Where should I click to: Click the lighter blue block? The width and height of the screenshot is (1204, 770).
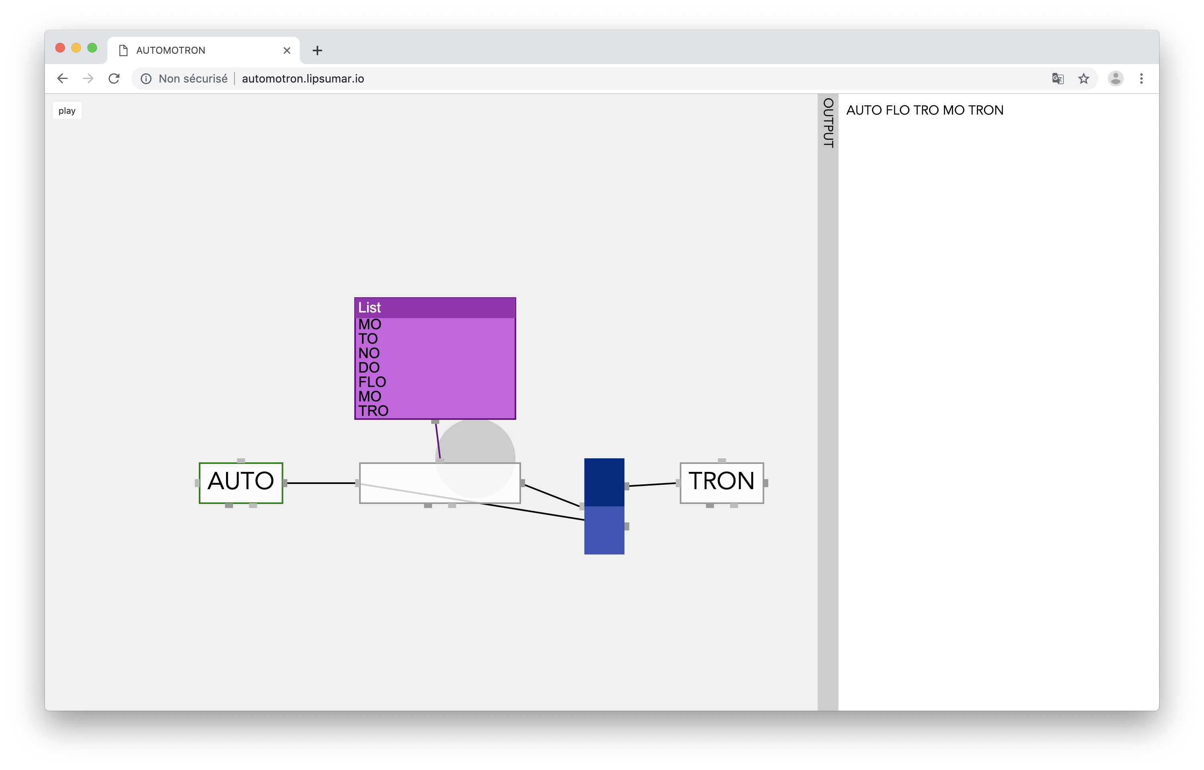point(604,530)
